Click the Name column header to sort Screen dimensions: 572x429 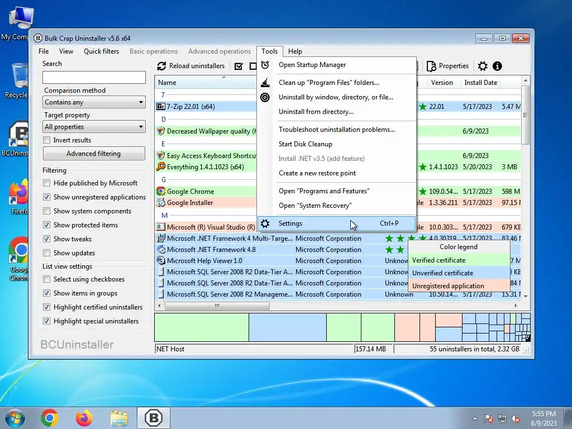(x=206, y=83)
